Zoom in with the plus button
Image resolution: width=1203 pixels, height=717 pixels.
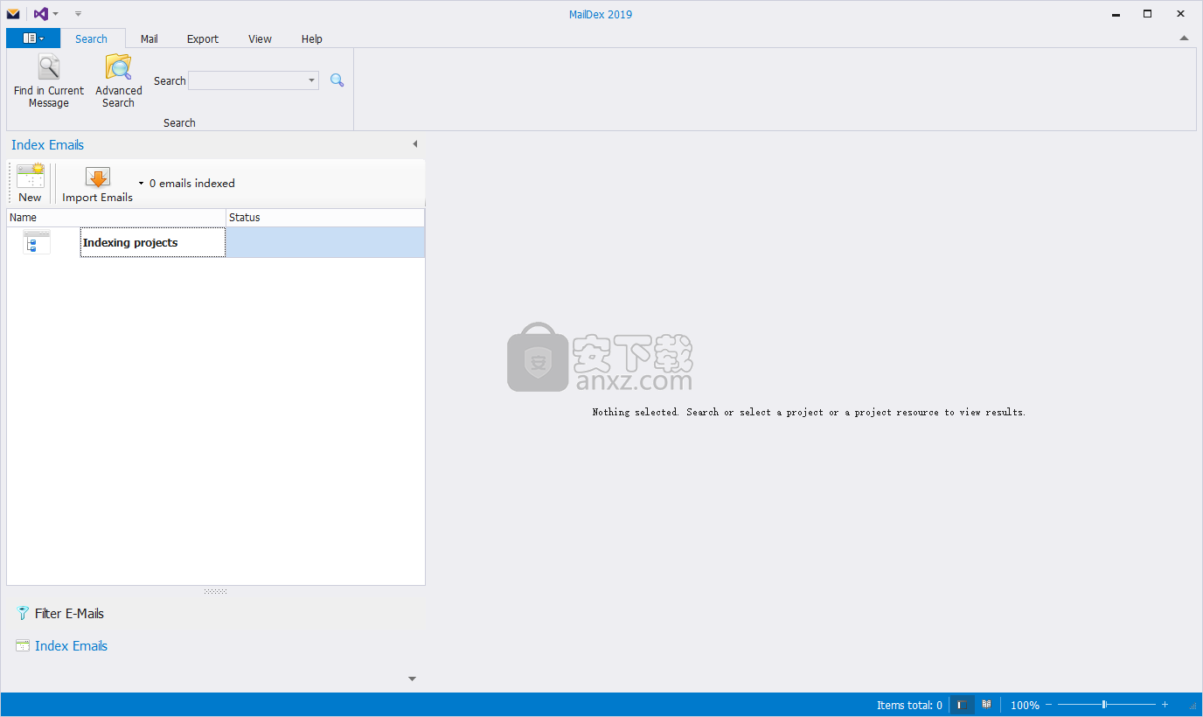pyautogui.click(x=1165, y=705)
